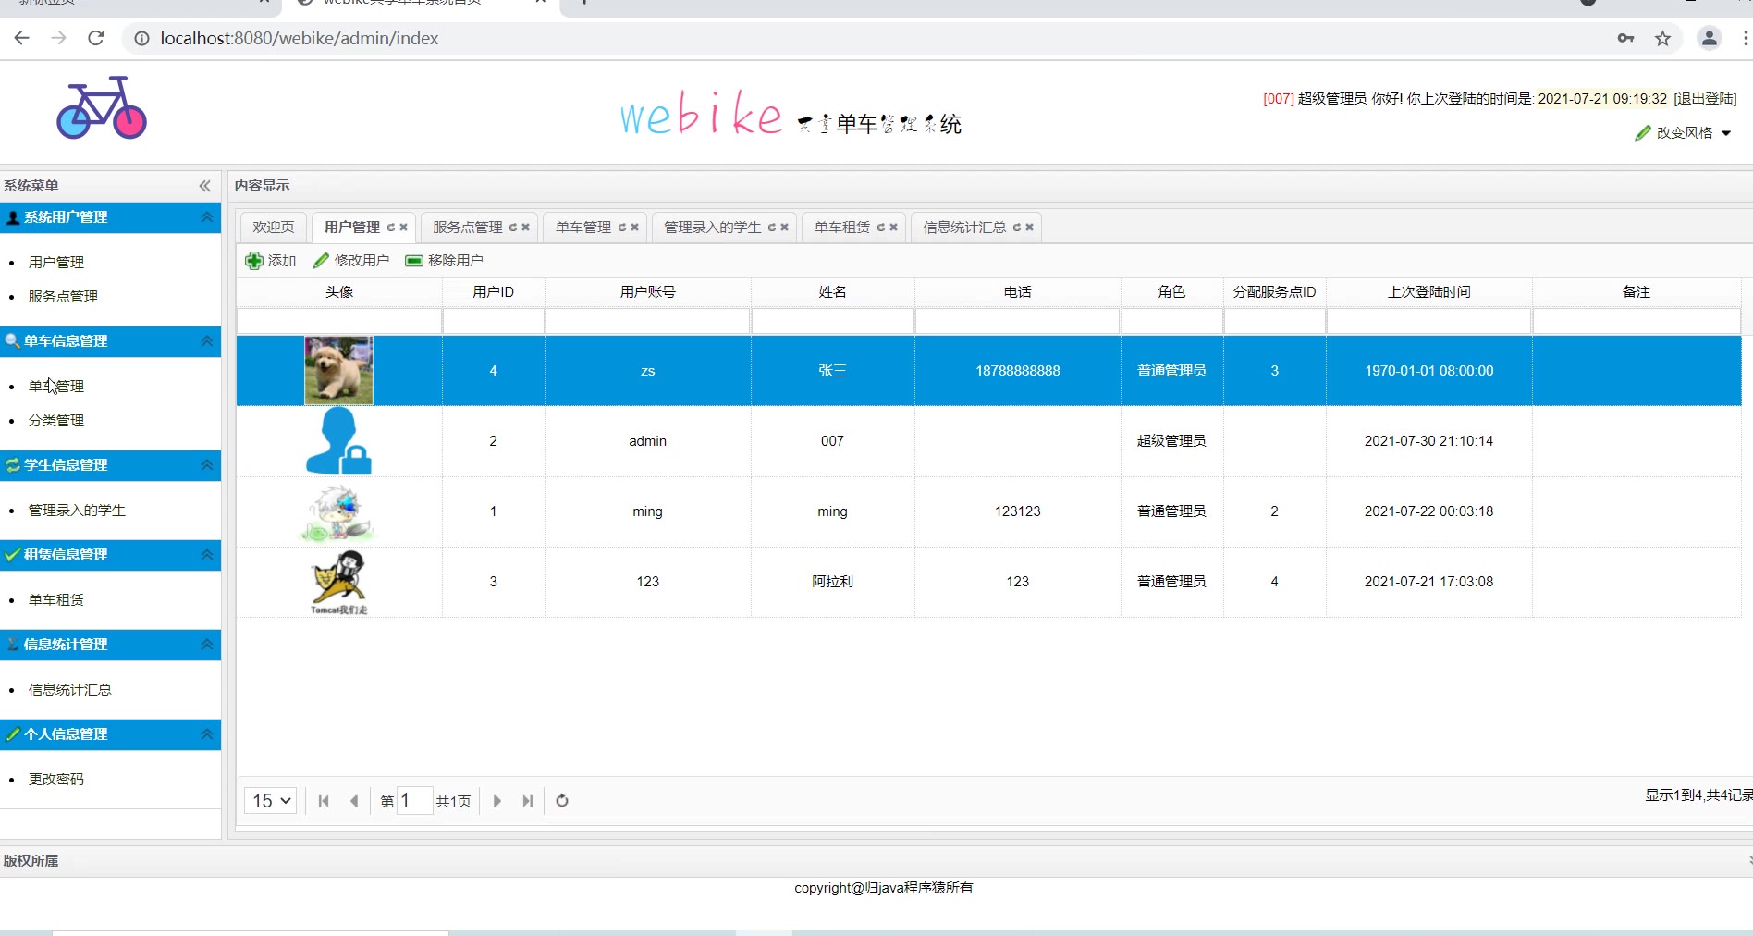Click 修改用户 to edit the user
Screen dimensions: 1753x936
point(351,261)
